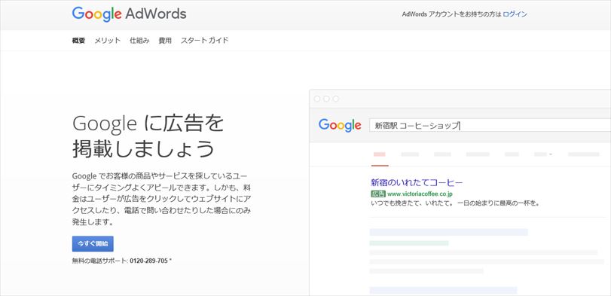Click the Google logo in the mock browser
The image size is (611, 296).
(340, 125)
